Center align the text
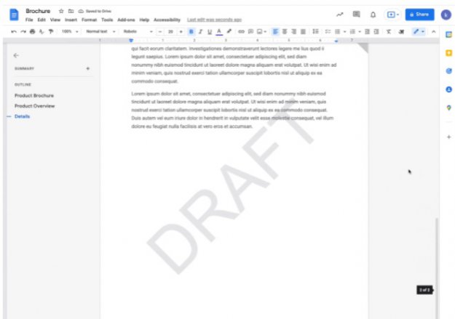455x319 pixels. 285,31
